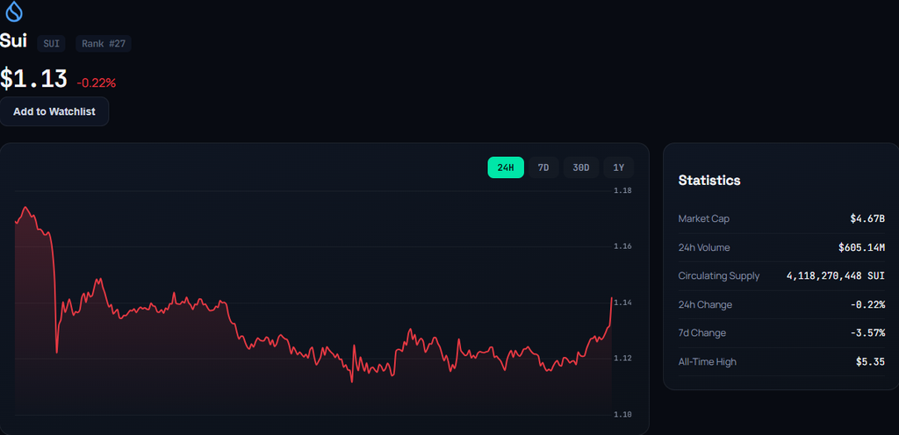The width and height of the screenshot is (899, 435).
Task: Click the -0.22% change beside the price
Action: (97, 83)
